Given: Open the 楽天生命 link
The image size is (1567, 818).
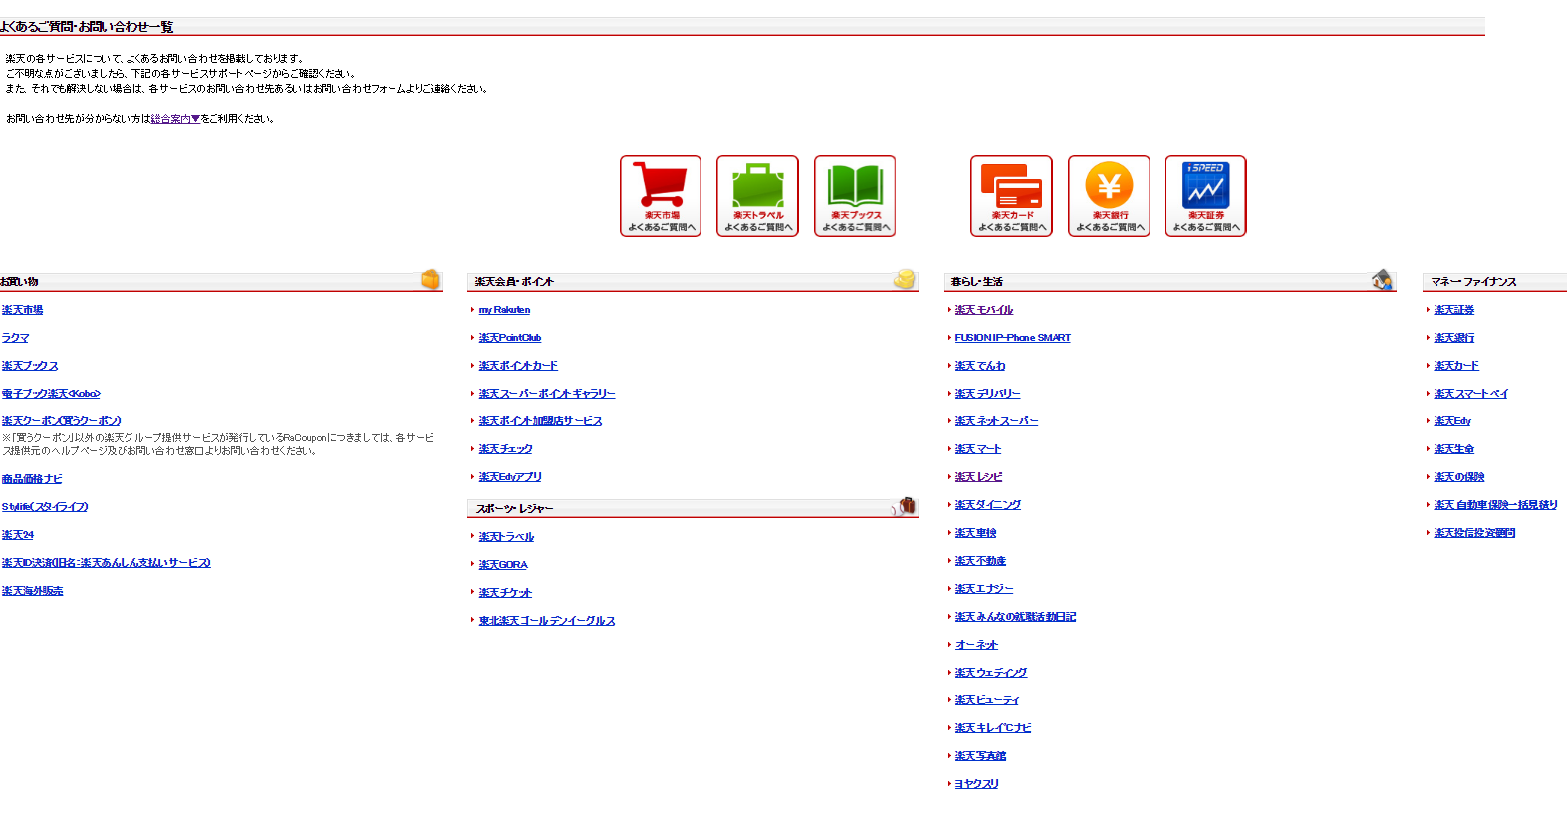Looking at the screenshot, I should [x=1454, y=449].
